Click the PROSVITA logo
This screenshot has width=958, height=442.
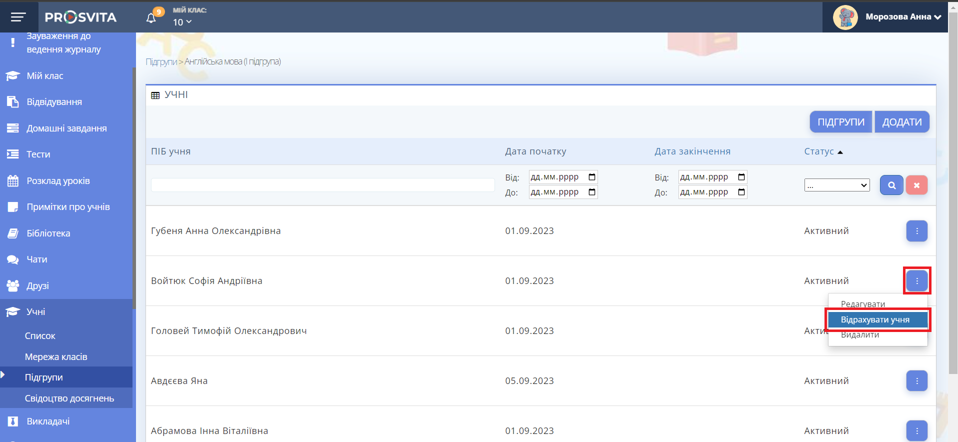tap(80, 17)
